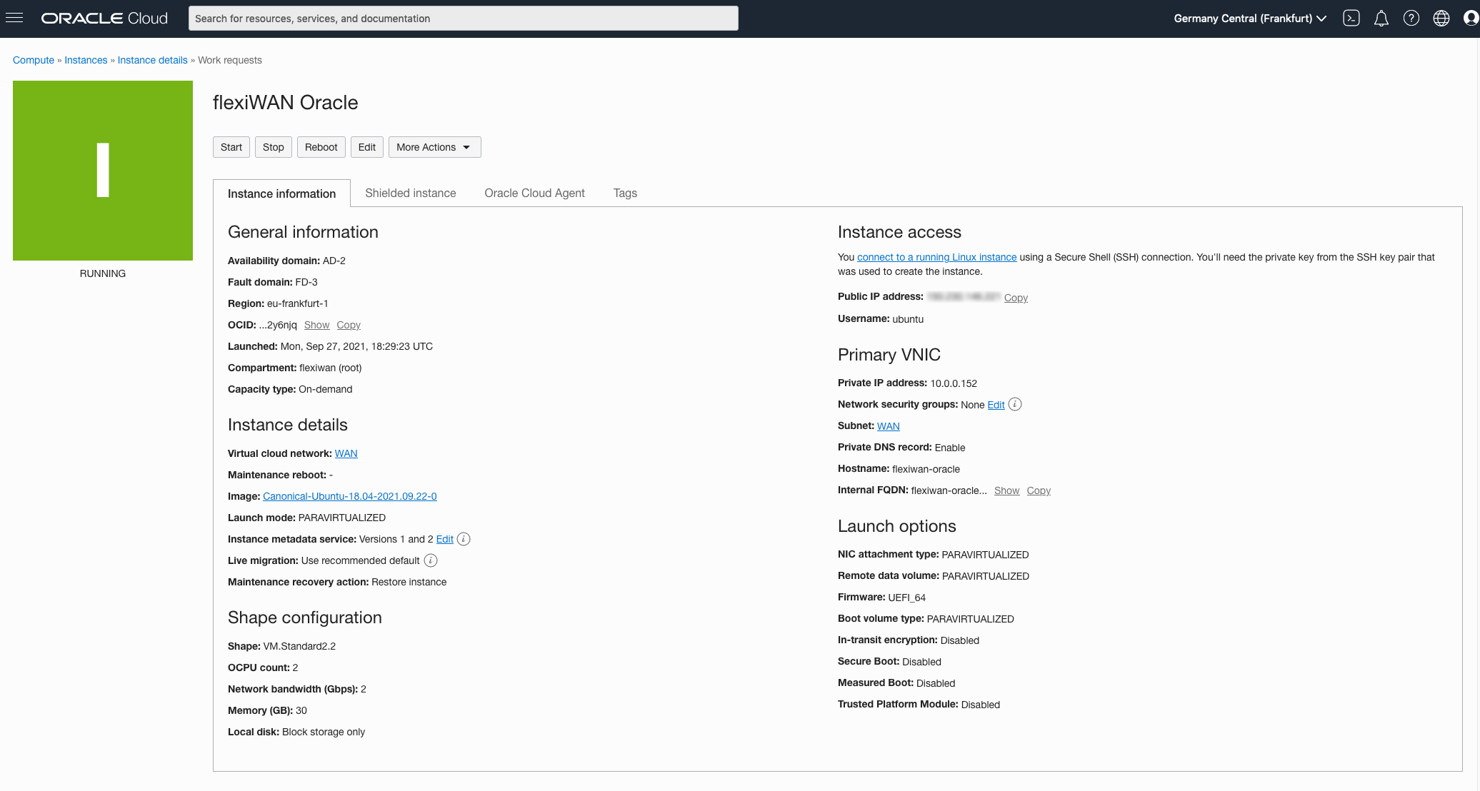Image resolution: width=1480 pixels, height=791 pixels.
Task: Switch to the Shielded instance tab
Action: [x=410, y=193]
